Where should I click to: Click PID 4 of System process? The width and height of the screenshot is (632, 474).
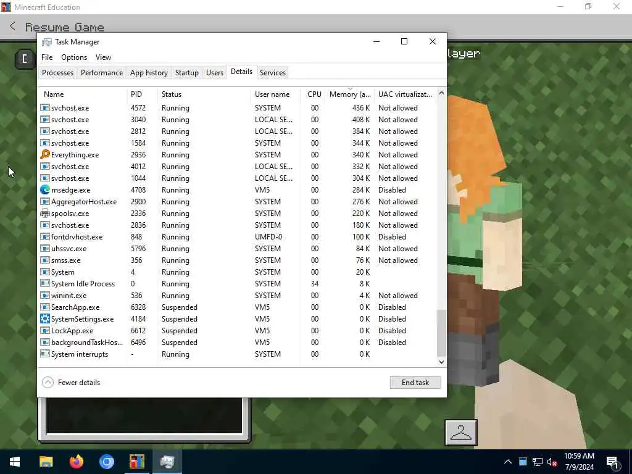pos(133,272)
